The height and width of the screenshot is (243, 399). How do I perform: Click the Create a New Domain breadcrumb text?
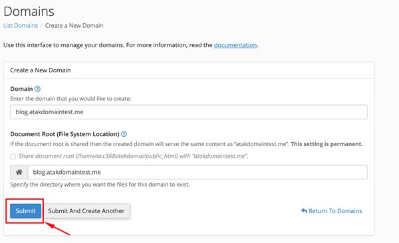(x=74, y=25)
